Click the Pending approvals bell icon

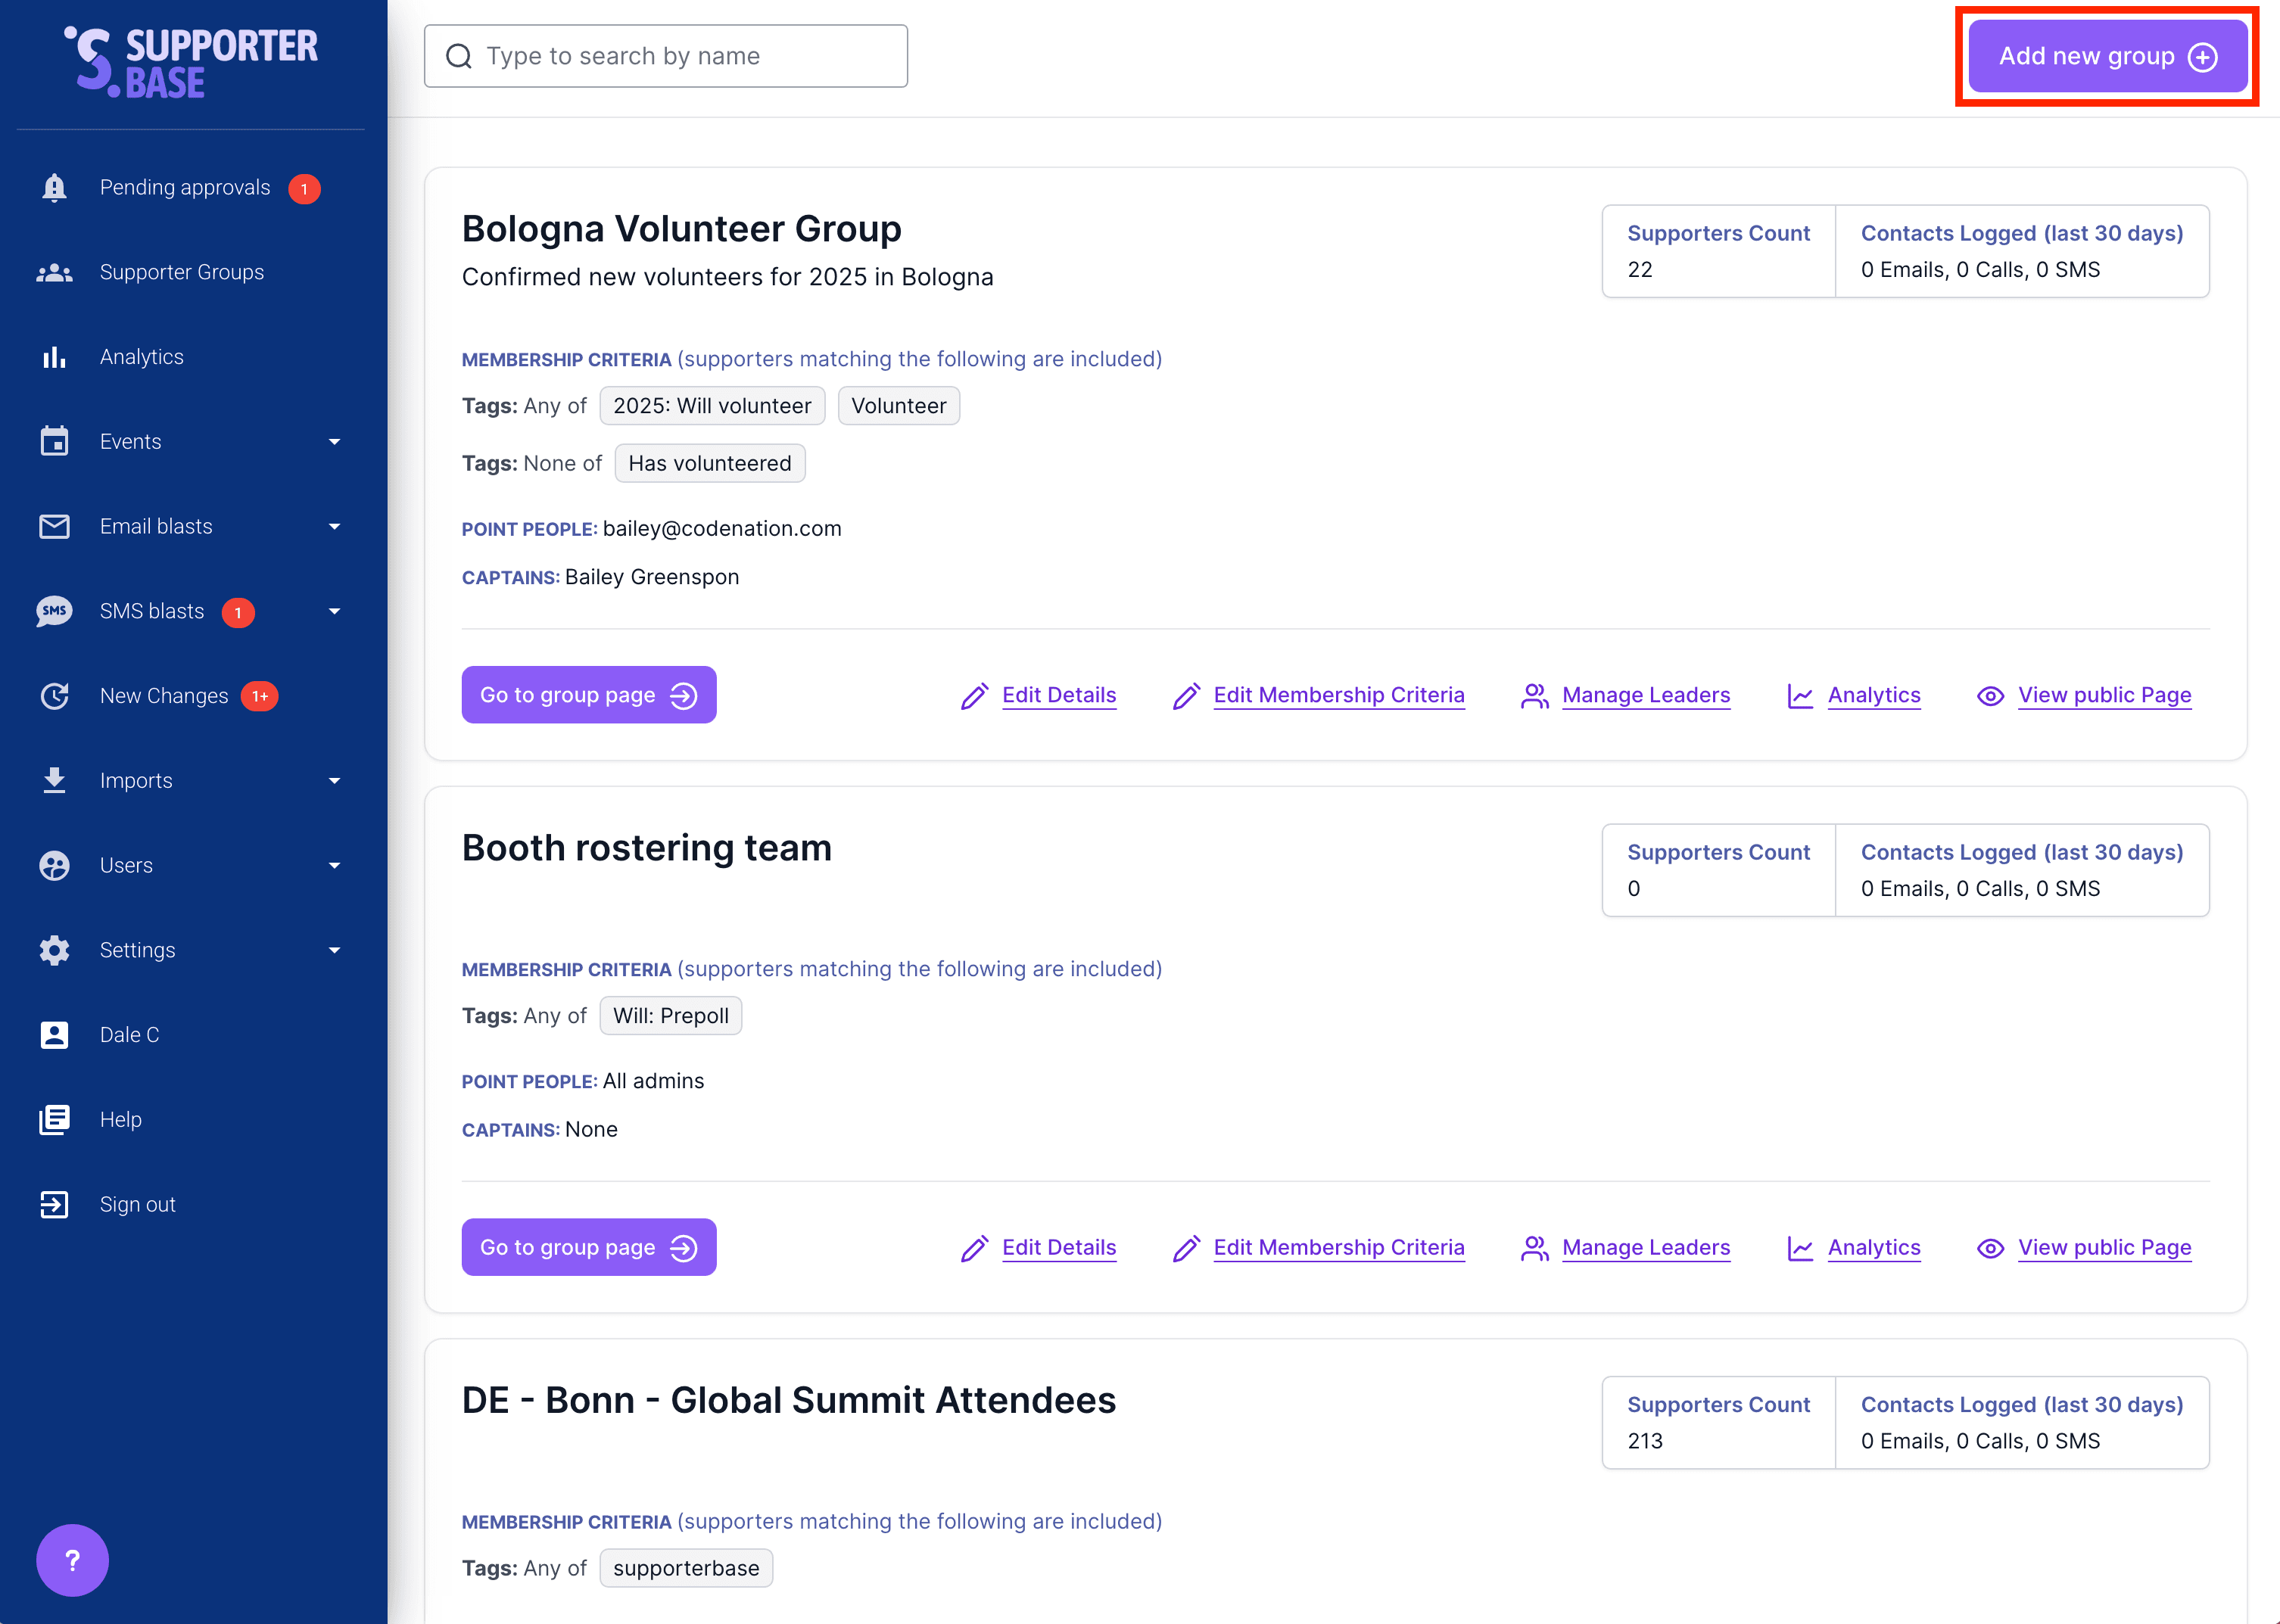tap(54, 188)
